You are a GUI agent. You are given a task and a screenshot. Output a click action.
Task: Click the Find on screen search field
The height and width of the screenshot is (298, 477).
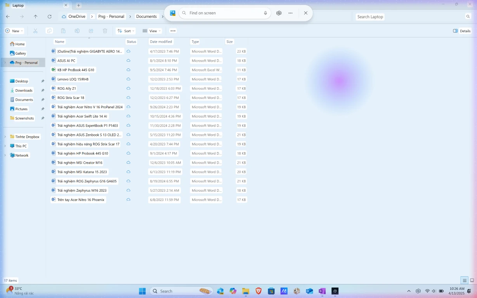(x=224, y=13)
